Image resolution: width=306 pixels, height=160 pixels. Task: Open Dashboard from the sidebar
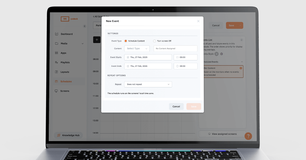coord(67,34)
